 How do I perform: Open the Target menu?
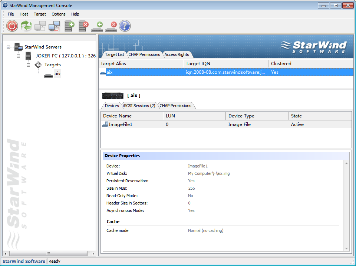click(40, 14)
